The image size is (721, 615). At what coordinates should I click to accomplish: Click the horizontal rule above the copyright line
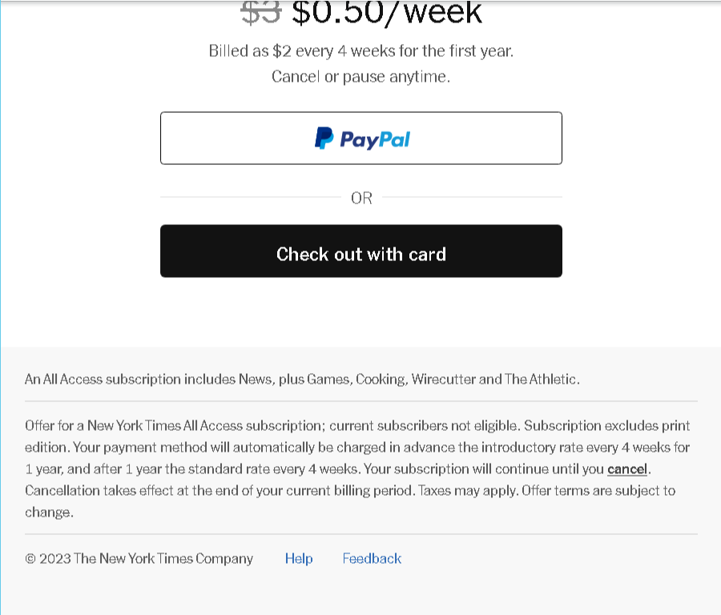[x=361, y=534]
